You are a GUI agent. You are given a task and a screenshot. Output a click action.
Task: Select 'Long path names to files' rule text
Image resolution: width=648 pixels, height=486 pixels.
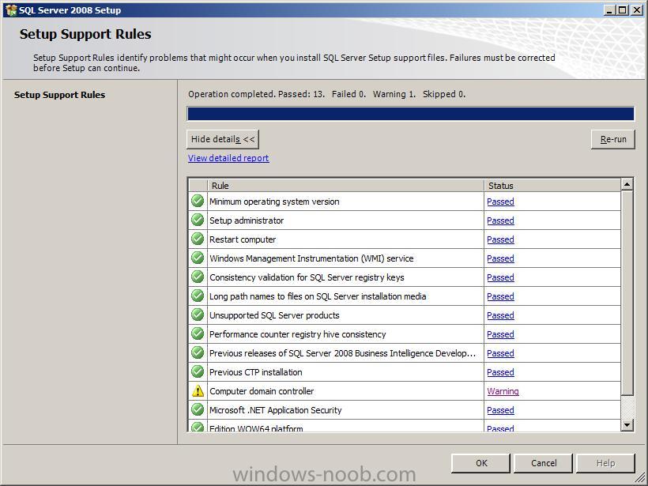[318, 296]
